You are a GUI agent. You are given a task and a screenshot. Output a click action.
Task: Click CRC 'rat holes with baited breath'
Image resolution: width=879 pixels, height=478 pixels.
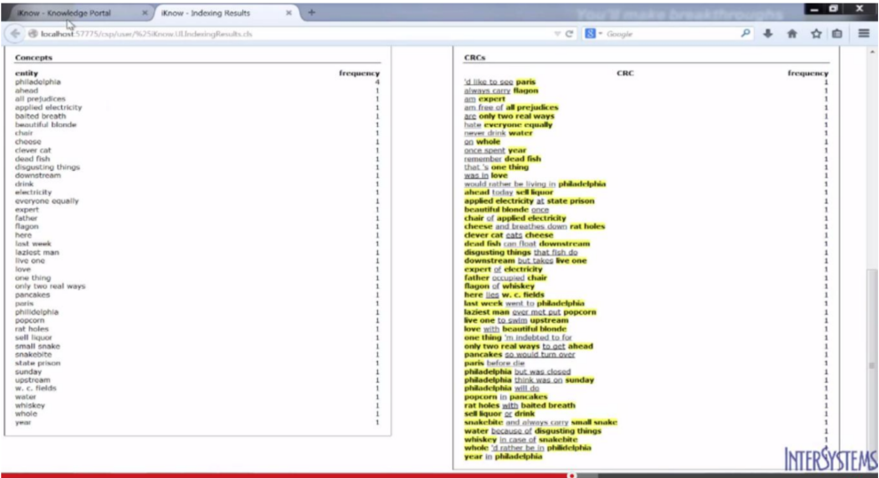[x=520, y=405]
